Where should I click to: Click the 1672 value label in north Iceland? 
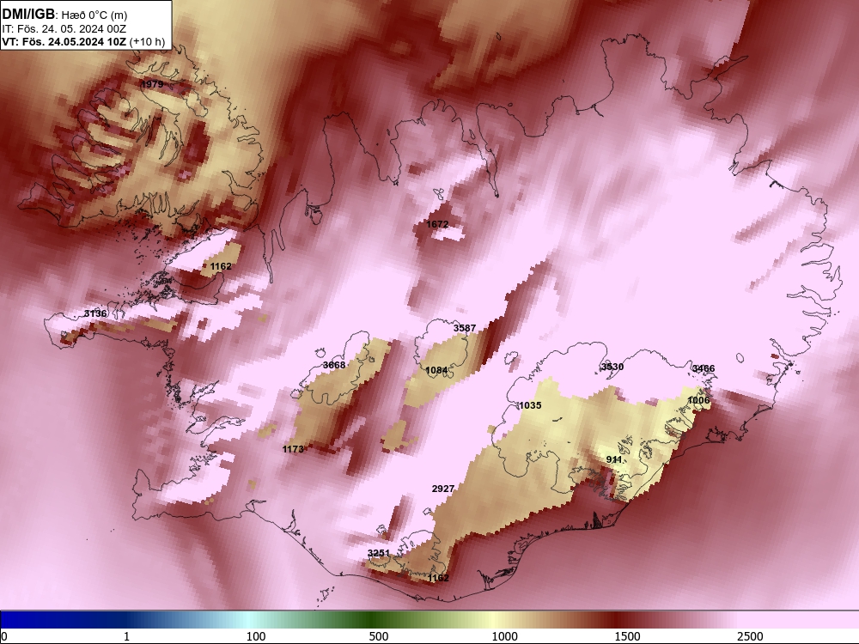coord(437,224)
